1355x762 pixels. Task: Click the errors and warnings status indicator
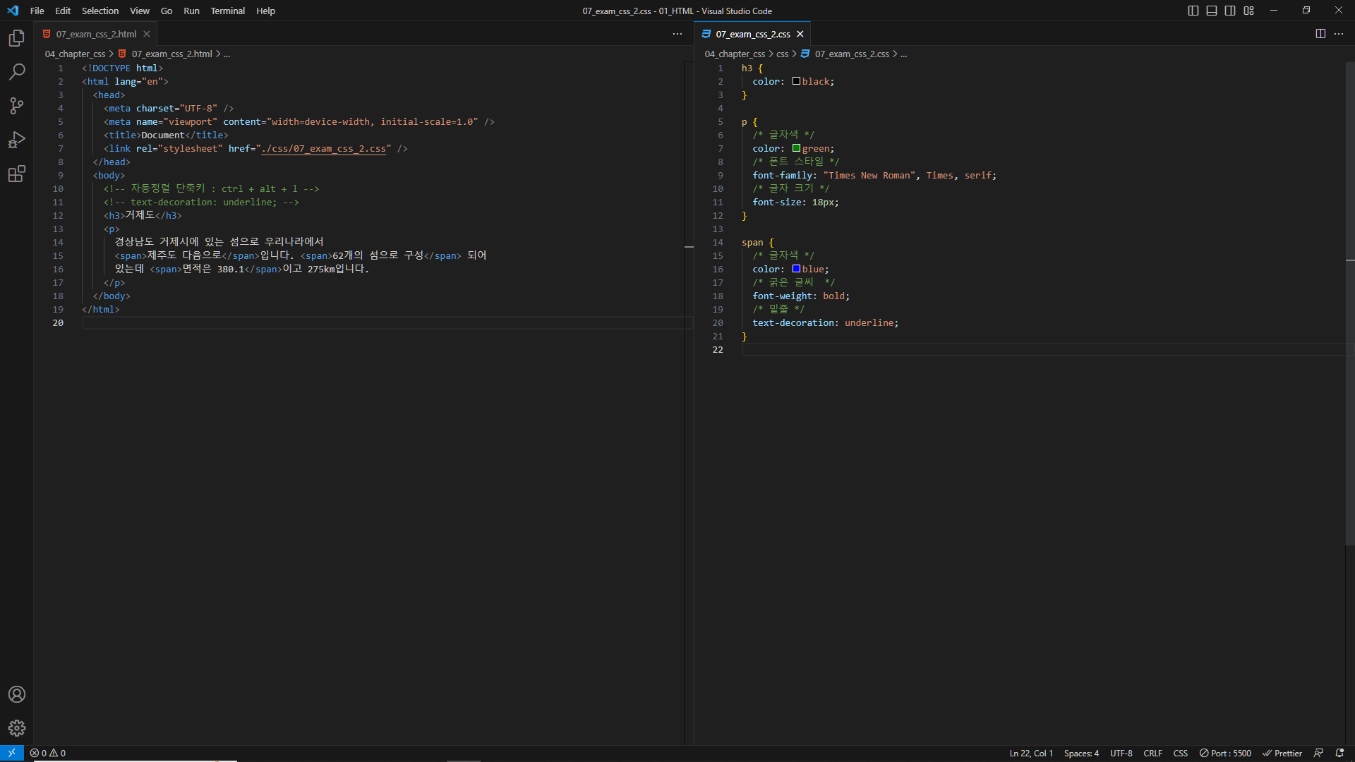pos(48,754)
